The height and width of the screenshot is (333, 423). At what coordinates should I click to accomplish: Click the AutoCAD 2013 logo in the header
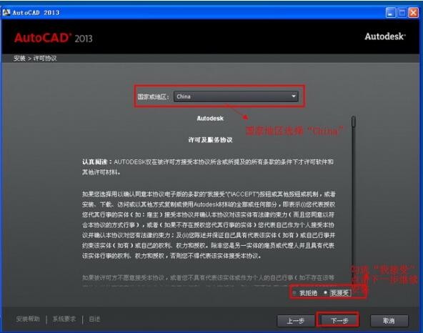click(x=54, y=38)
